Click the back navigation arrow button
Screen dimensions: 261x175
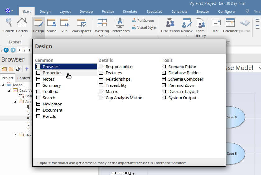click(6, 50)
